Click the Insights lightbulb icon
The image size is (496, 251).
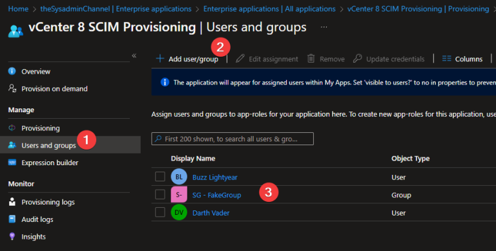(x=12, y=236)
